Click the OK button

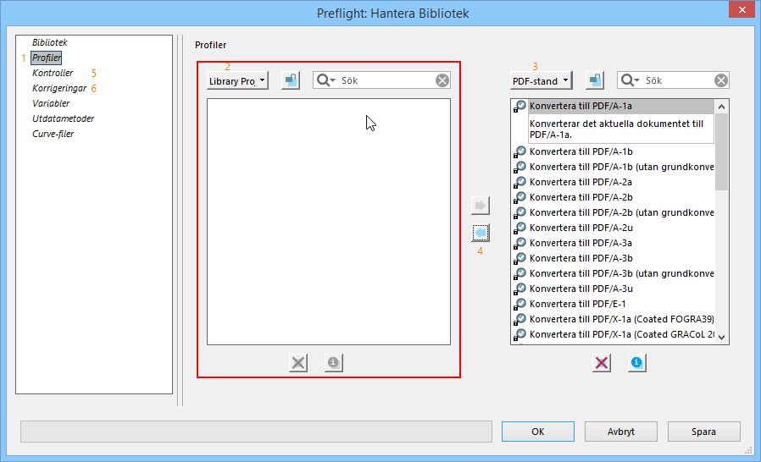[538, 432]
